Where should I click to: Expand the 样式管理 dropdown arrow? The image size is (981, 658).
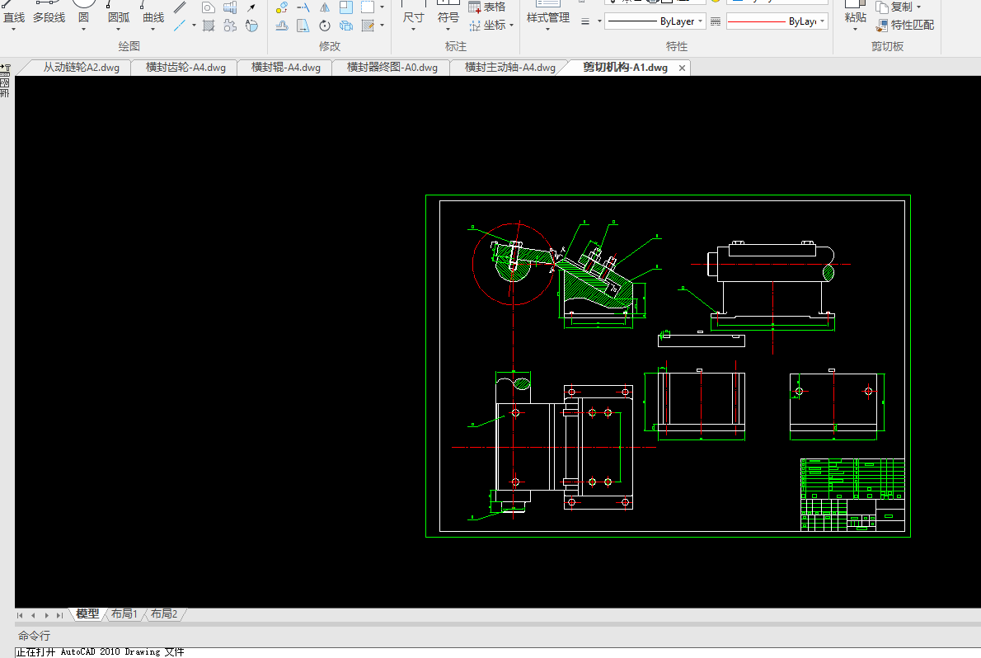(547, 30)
